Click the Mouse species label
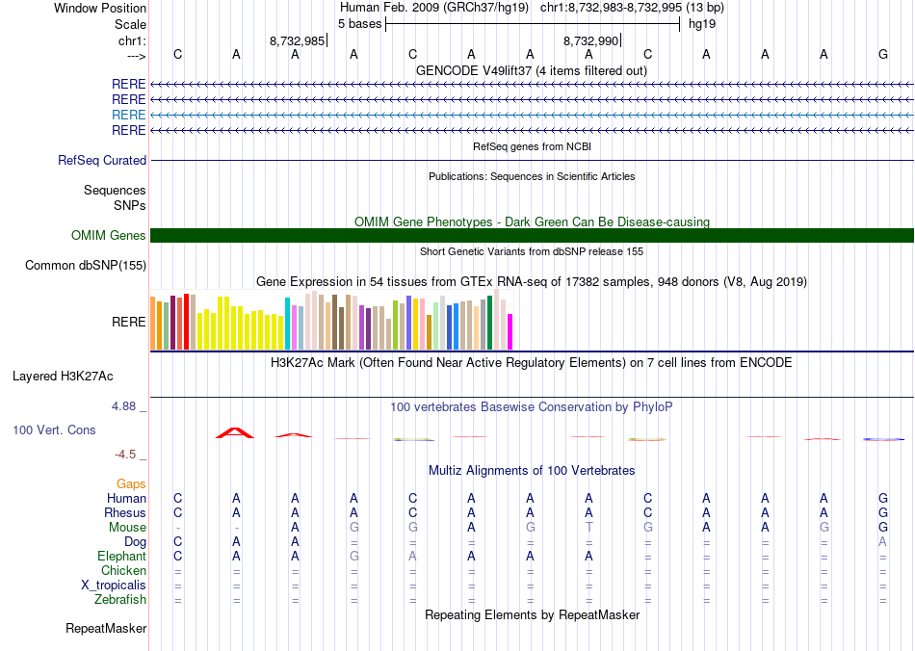Screen dimensions: 915x651 127,528
